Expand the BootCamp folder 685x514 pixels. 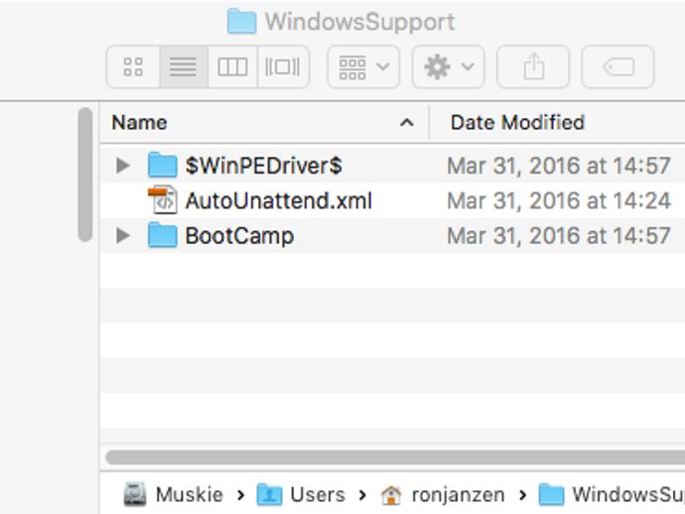tap(123, 236)
